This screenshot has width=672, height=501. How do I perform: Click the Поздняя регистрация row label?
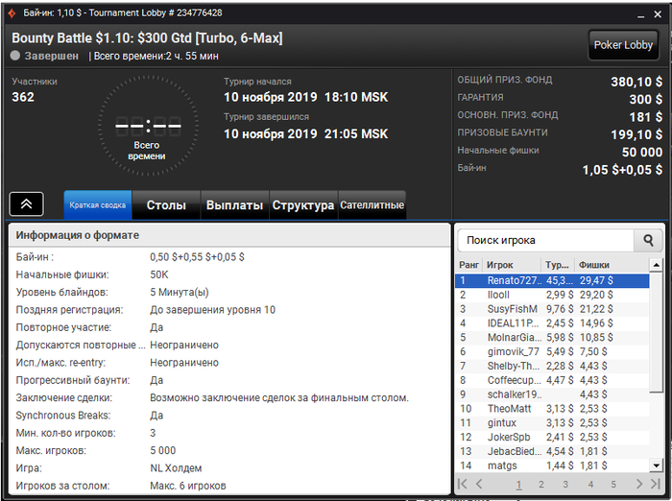coord(69,310)
